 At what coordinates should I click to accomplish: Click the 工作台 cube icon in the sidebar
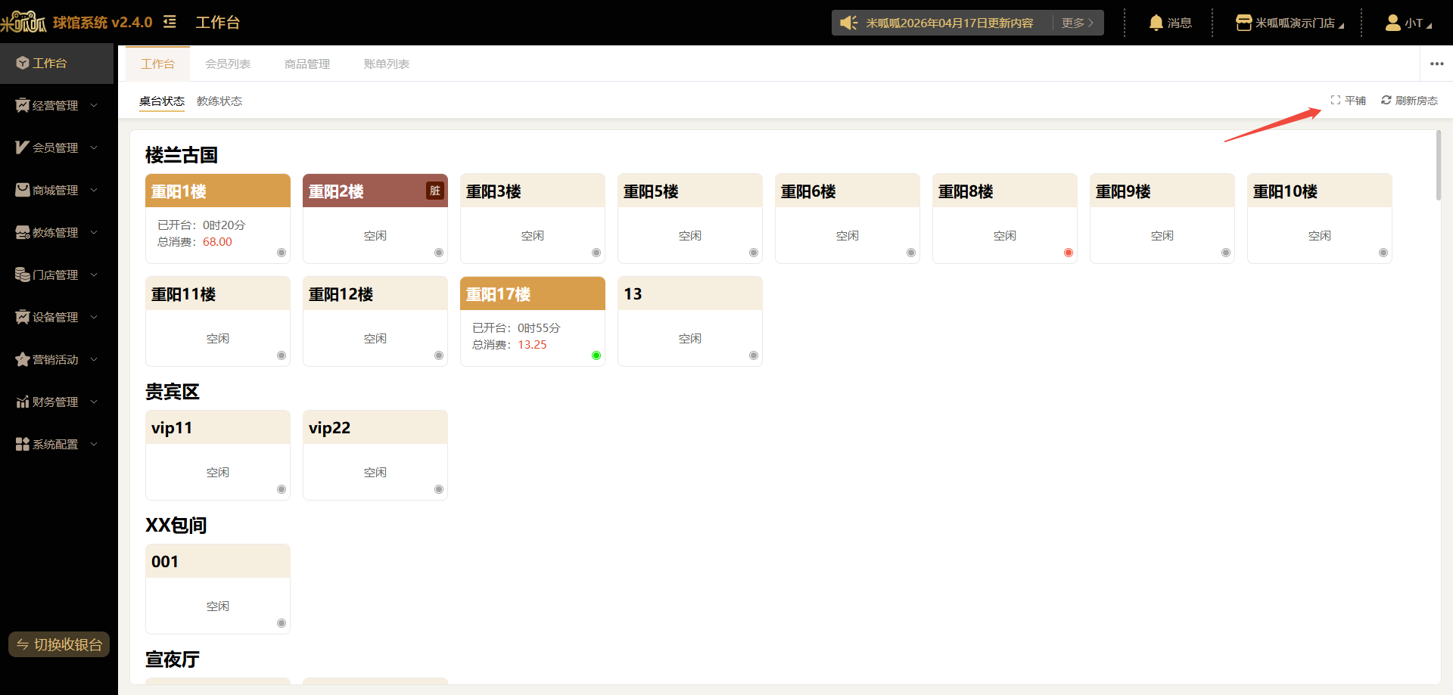coord(23,63)
